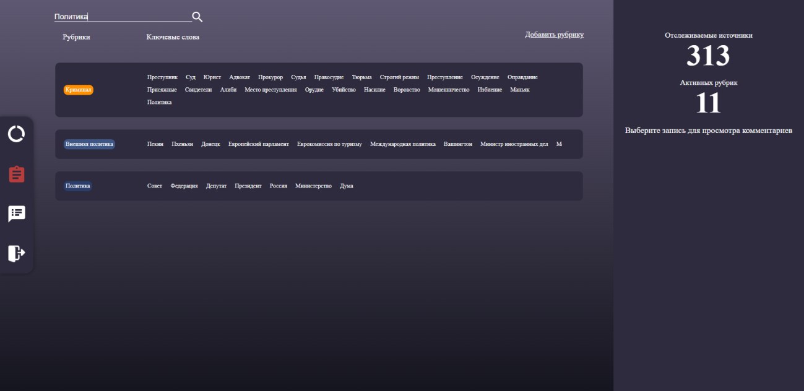Image resolution: width=804 pixels, height=391 pixels.
Task: Click the search field containing "Политика"
Action: (123, 17)
